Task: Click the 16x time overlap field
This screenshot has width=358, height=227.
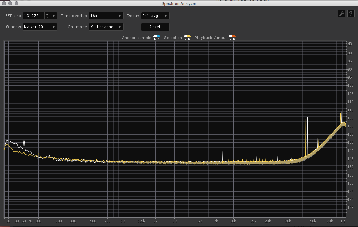Action: click(102, 16)
